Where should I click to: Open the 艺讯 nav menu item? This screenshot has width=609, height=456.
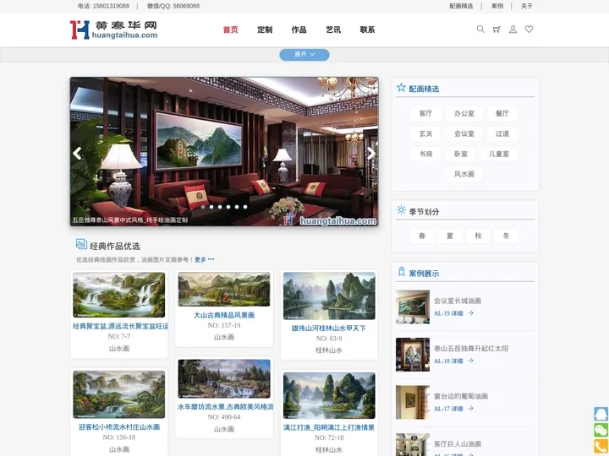click(x=333, y=30)
